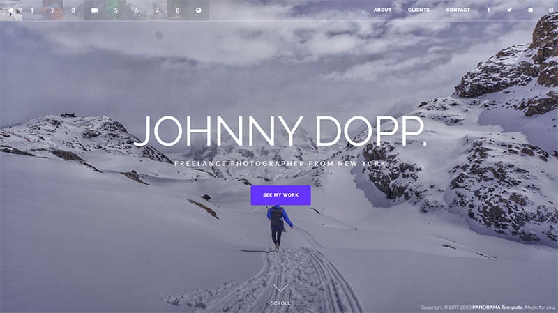
Task: Jump to slide thumbnail number 1
Action: point(32,10)
